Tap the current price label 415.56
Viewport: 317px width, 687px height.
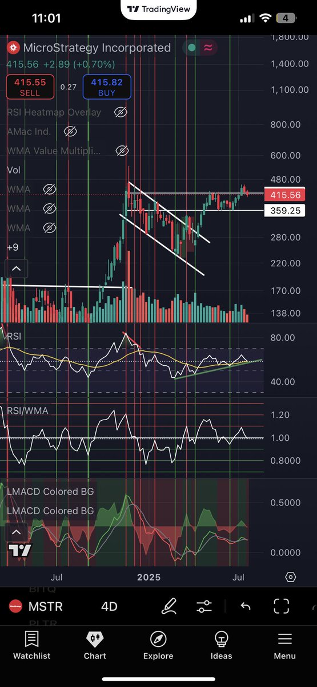[284, 195]
